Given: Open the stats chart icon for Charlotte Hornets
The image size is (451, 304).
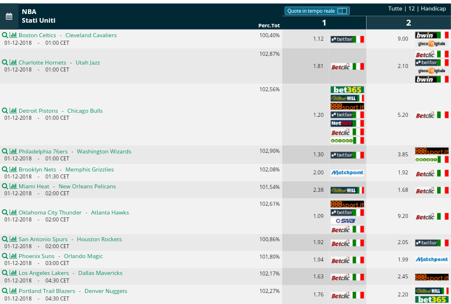Looking at the screenshot, I should pos(13,62).
